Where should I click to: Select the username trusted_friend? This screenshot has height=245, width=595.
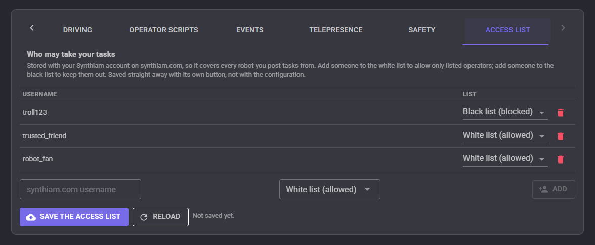[45, 136]
